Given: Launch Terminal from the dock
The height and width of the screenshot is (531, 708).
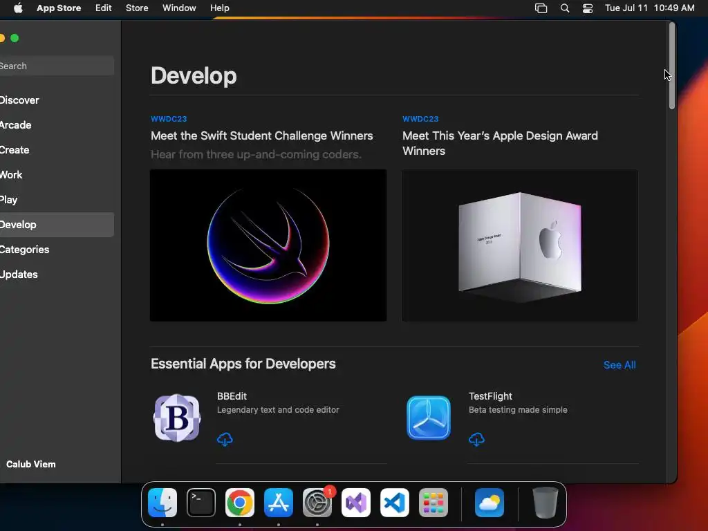Looking at the screenshot, I should [x=201, y=503].
